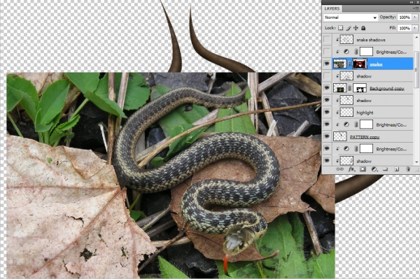Viewport: 420px width, 279px height.
Task: Click the 'highlight' layer name
Action: click(365, 113)
